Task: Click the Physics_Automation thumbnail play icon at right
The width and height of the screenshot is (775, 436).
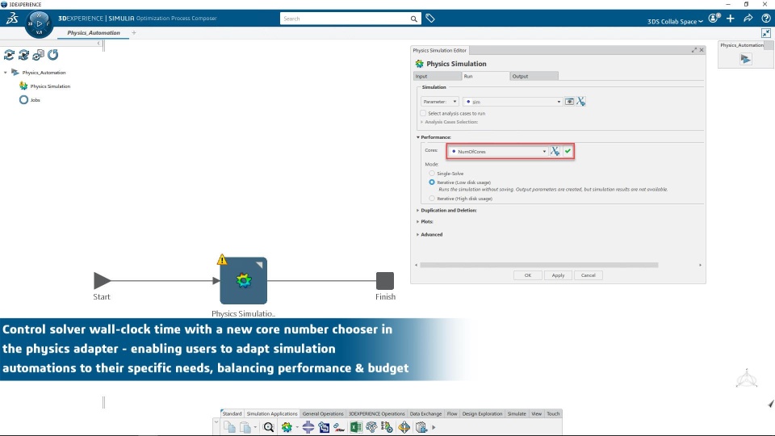Action: click(x=745, y=59)
